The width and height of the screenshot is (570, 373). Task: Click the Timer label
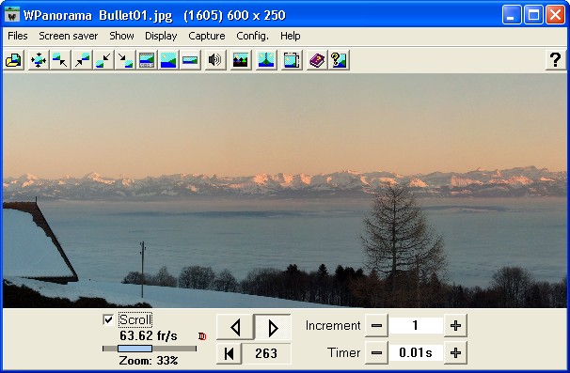point(344,352)
